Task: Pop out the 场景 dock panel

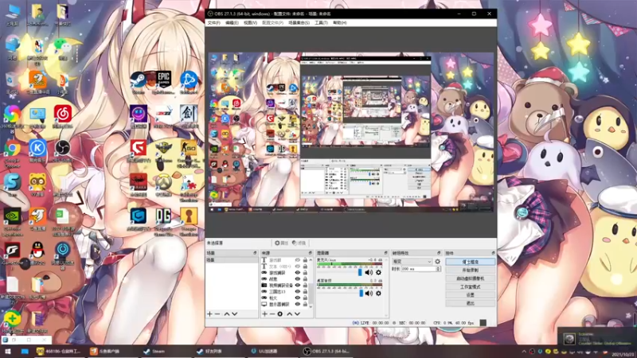Action: (x=255, y=253)
